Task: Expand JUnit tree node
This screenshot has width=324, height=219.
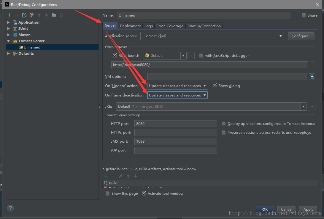Action: (9, 28)
